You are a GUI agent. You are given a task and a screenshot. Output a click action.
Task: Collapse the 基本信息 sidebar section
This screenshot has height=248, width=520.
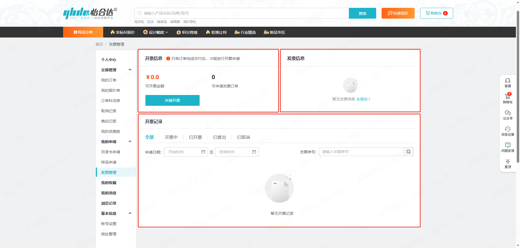pyautogui.click(x=130, y=213)
